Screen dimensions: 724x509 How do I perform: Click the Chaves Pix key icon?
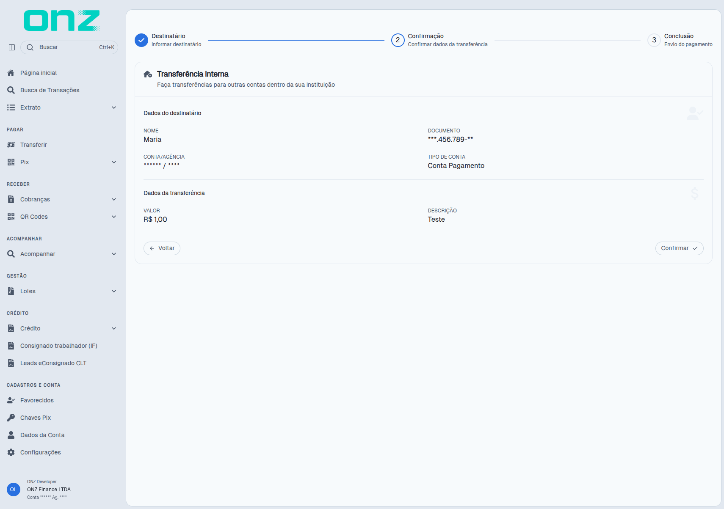click(x=11, y=418)
